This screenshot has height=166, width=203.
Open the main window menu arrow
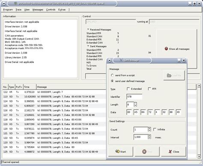click(x=4, y=3)
